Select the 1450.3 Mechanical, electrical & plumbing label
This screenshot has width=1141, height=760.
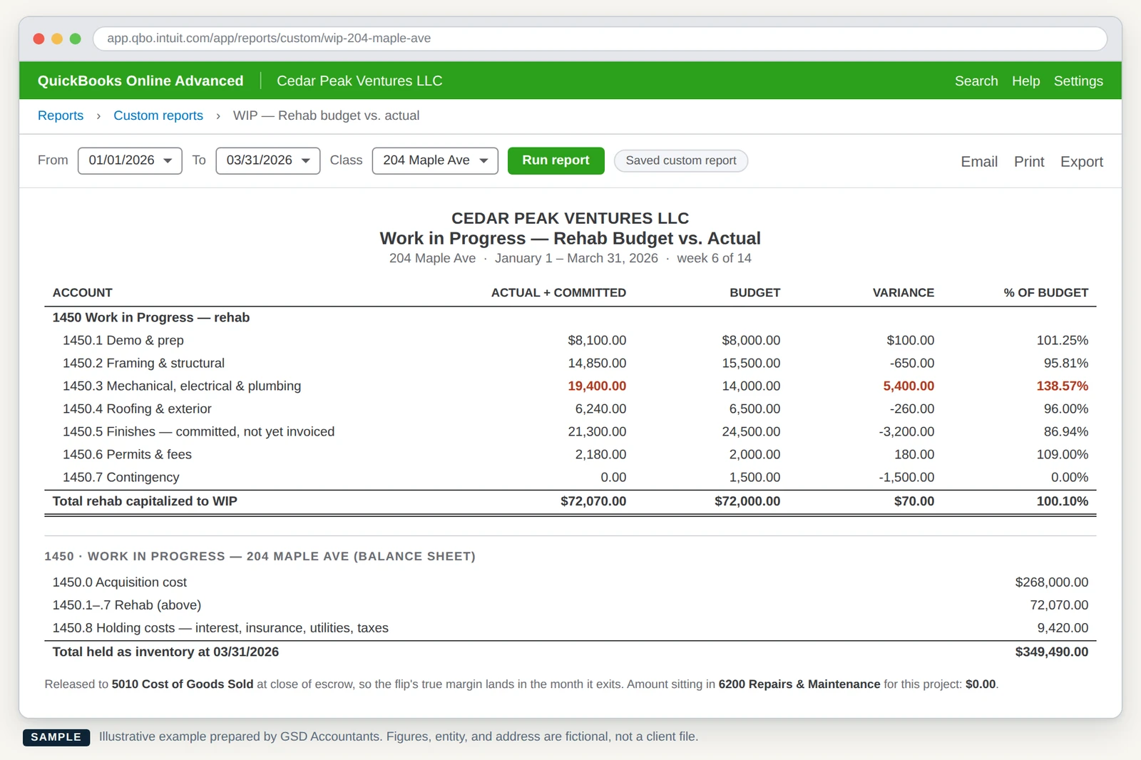coord(182,386)
